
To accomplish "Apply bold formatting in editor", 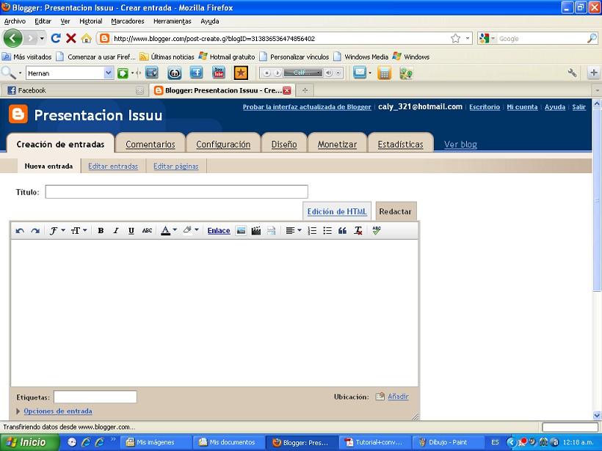I will click(x=101, y=230).
